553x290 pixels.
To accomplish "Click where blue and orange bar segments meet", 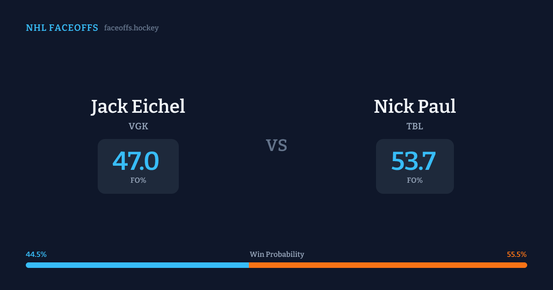I will coord(249,265).
